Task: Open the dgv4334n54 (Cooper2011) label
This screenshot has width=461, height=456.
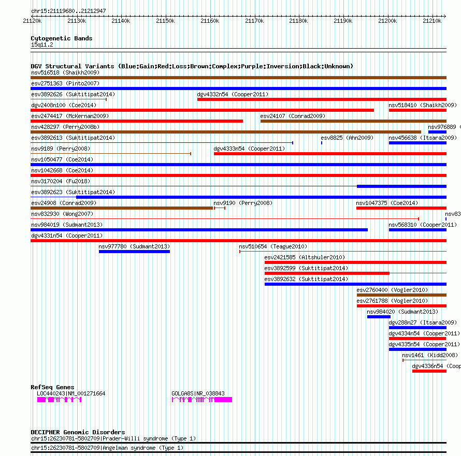Action: (x=424, y=333)
